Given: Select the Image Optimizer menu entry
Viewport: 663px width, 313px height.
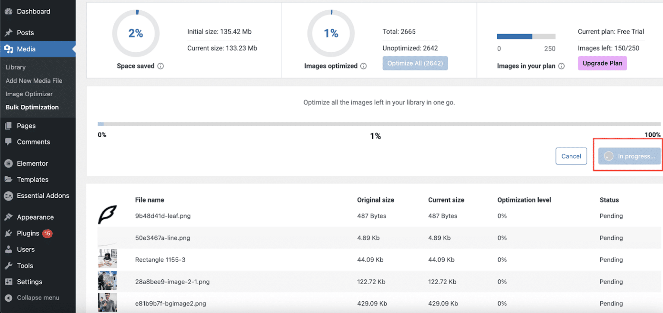Looking at the screenshot, I should pyautogui.click(x=29, y=94).
